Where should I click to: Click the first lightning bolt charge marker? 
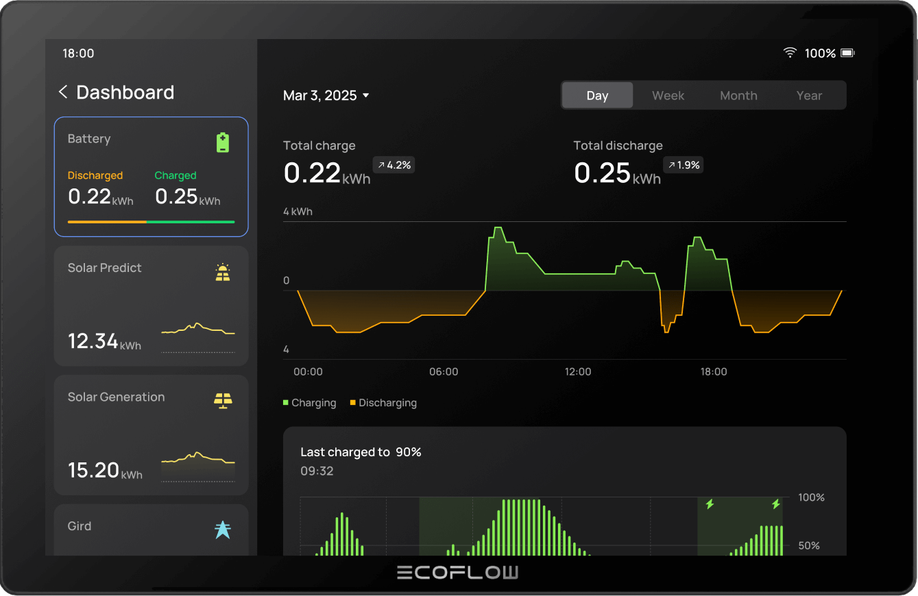[710, 504]
